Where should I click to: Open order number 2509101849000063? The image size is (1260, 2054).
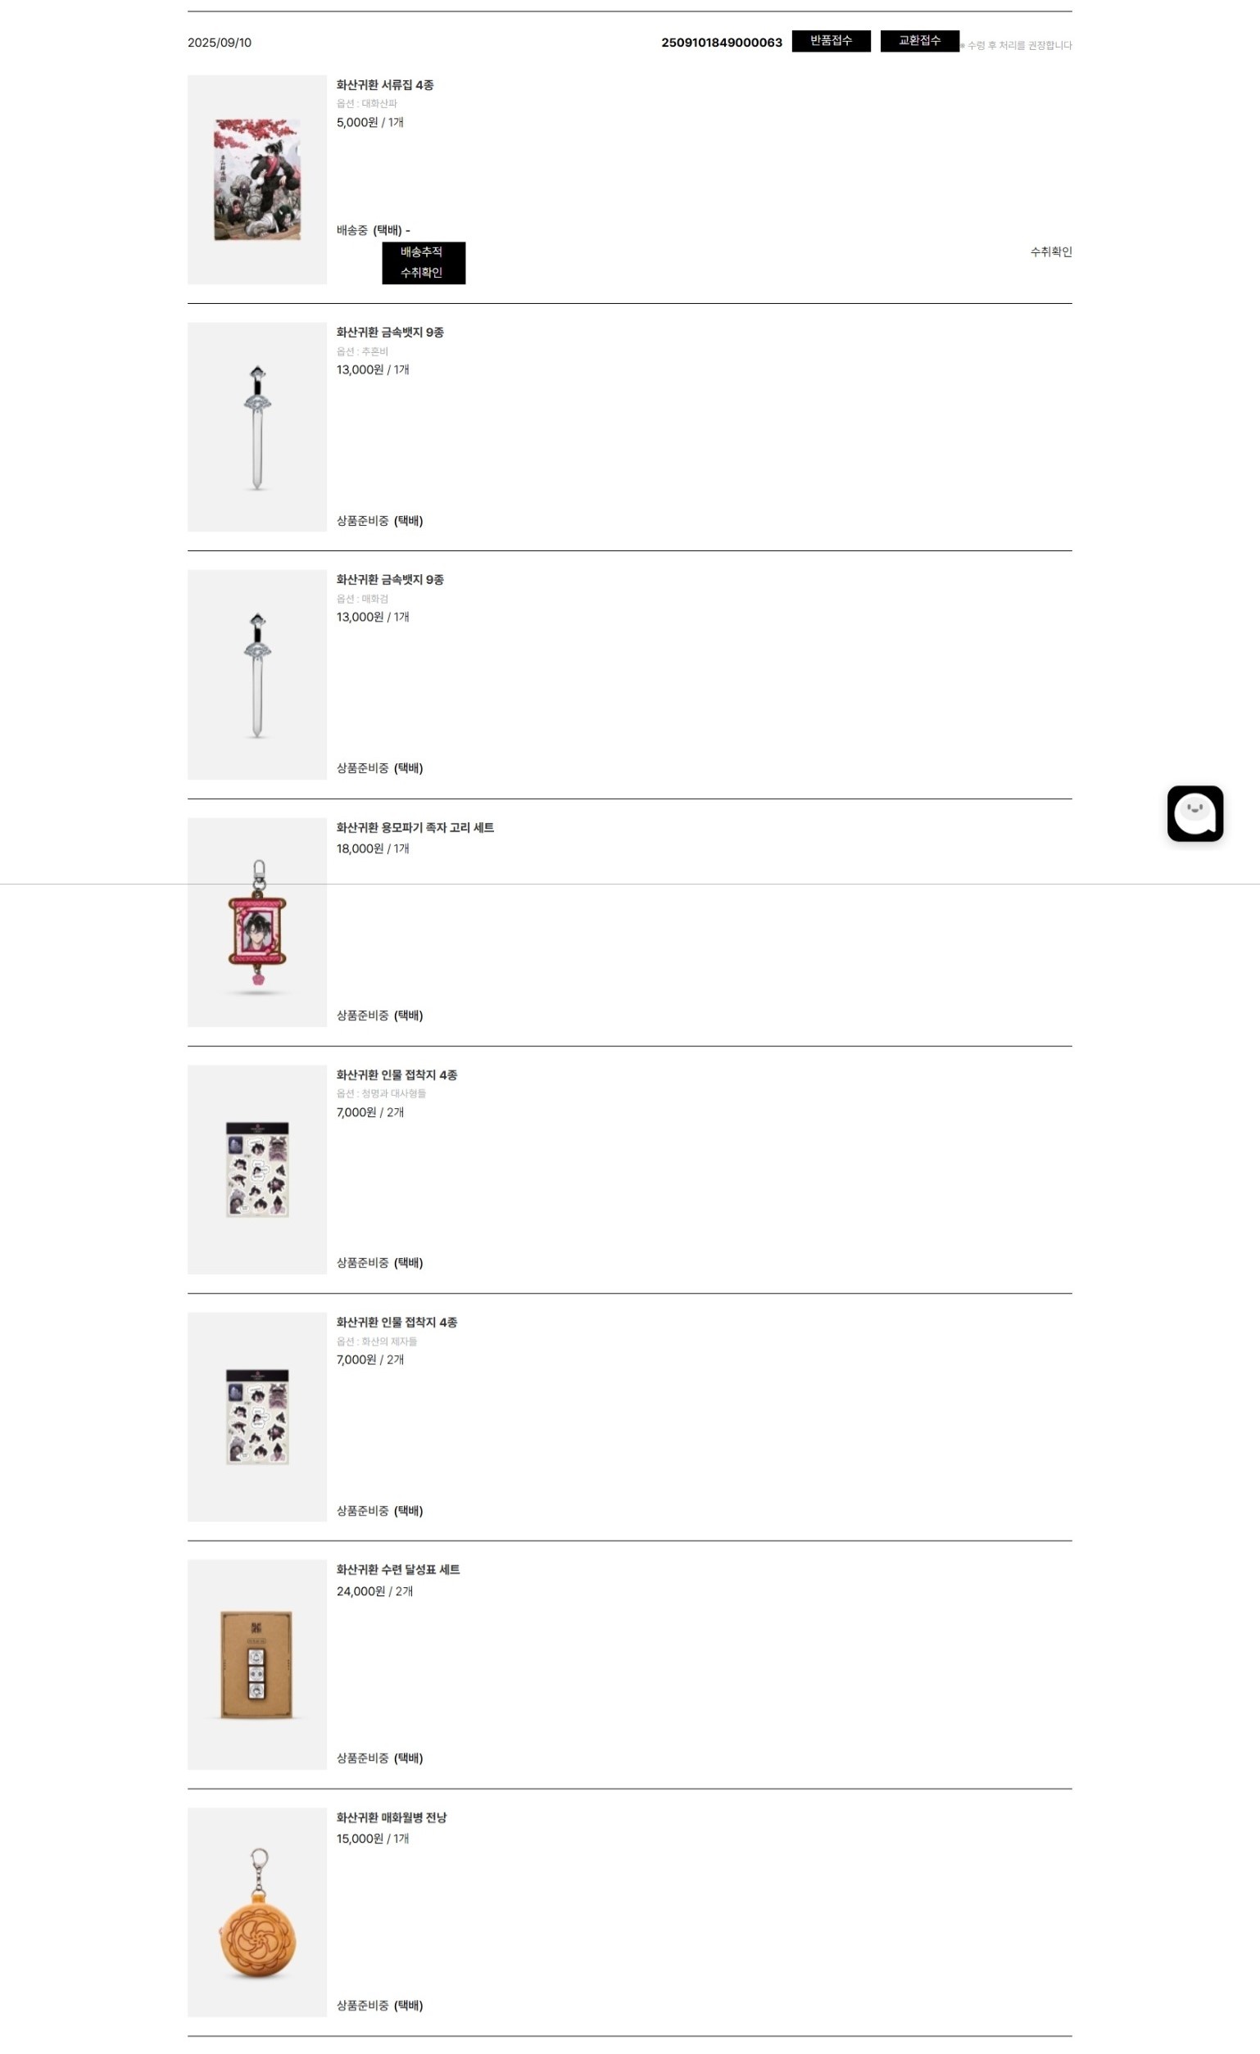click(x=721, y=43)
